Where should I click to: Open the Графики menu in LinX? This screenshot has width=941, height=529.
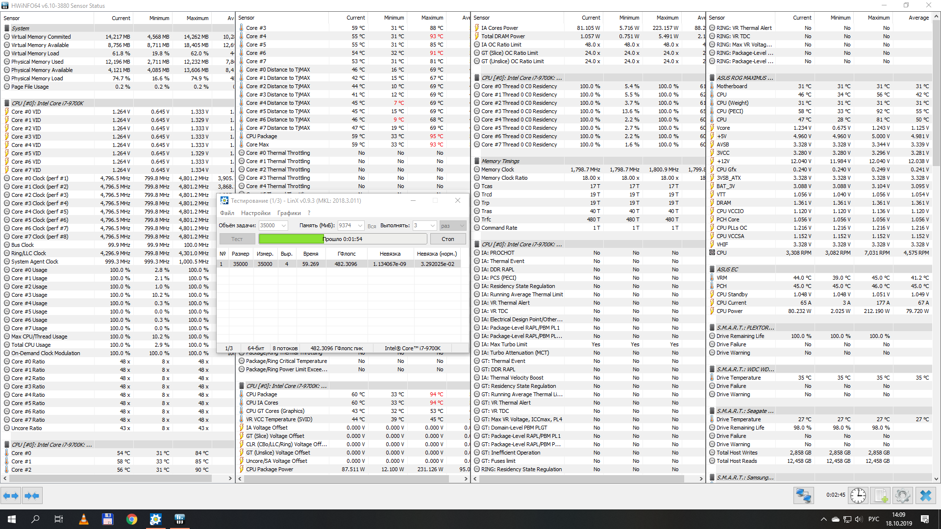point(289,213)
